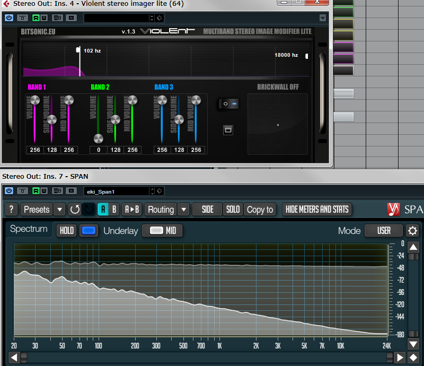Click Band 3 Side Volume slider knob
This screenshot has height=366, width=424.
(x=179, y=119)
